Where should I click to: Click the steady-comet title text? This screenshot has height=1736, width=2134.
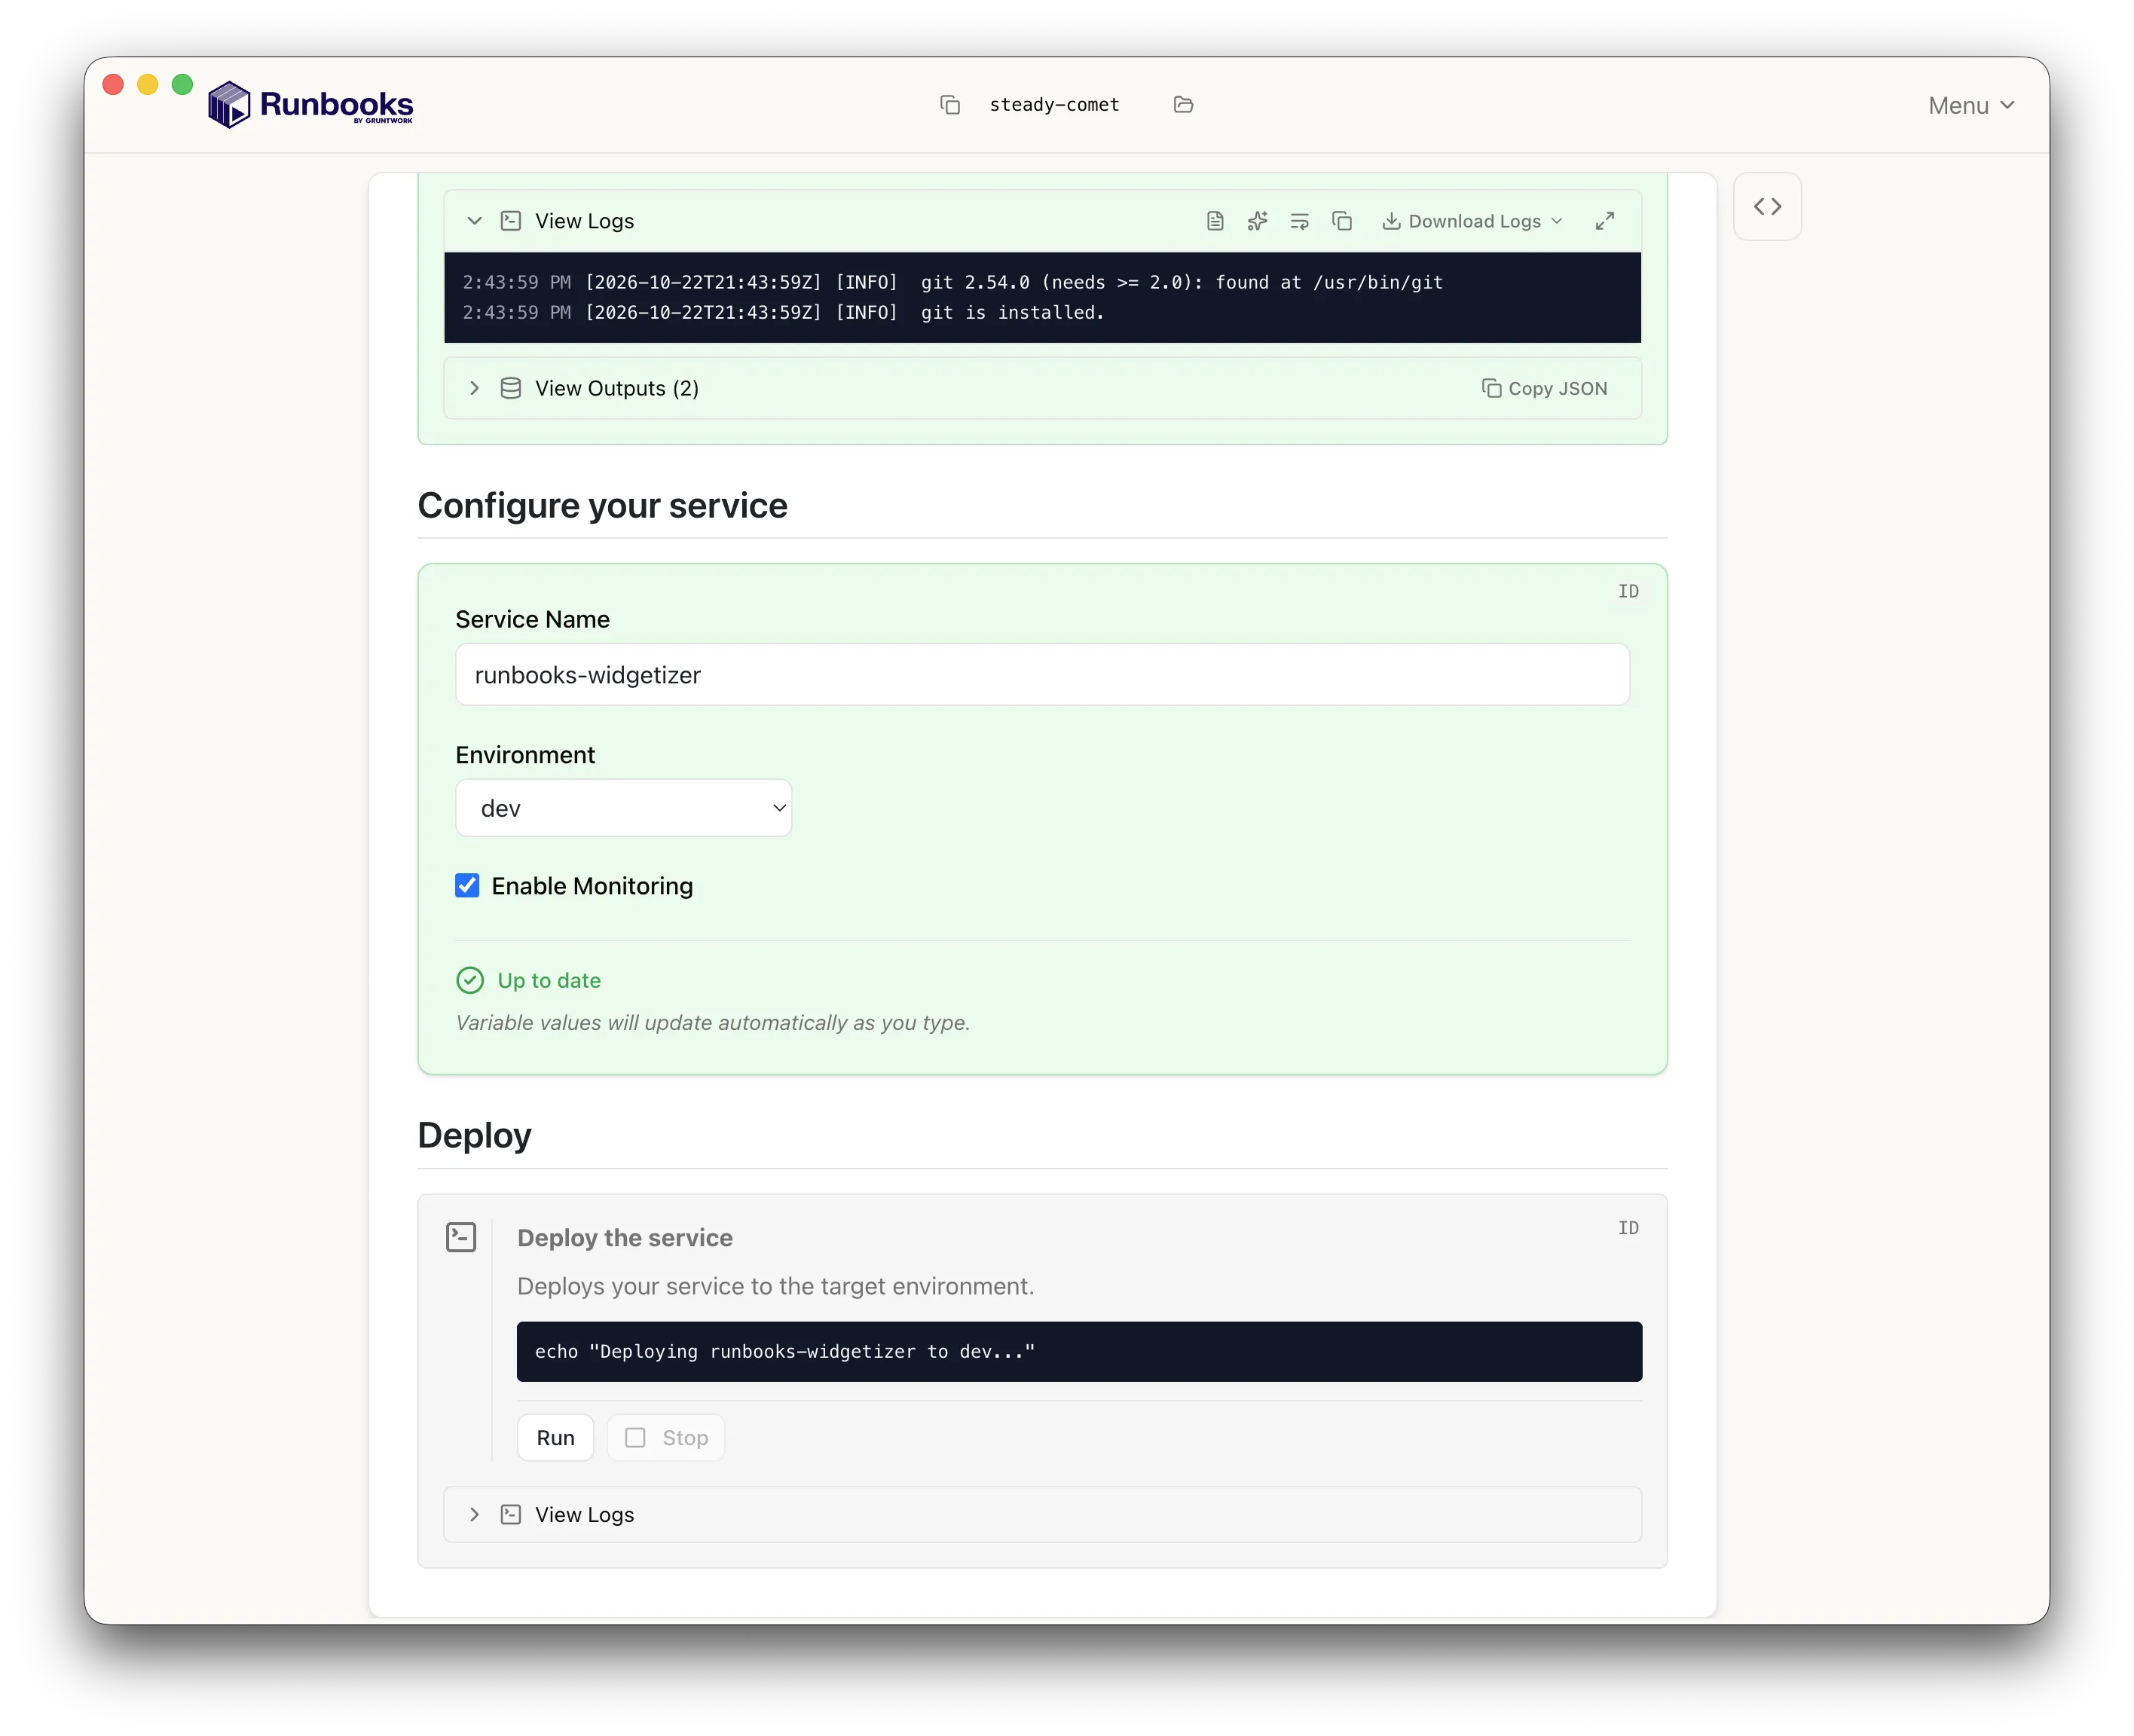(1054, 105)
